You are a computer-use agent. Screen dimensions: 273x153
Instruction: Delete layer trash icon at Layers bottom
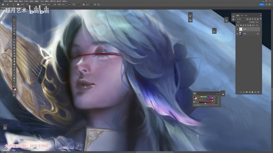(258, 92)
